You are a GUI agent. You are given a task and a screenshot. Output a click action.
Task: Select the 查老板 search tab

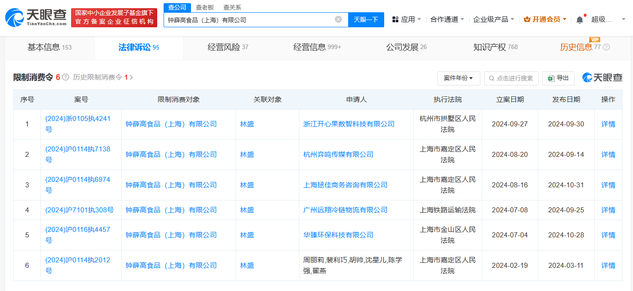click(x=205, y=7)
